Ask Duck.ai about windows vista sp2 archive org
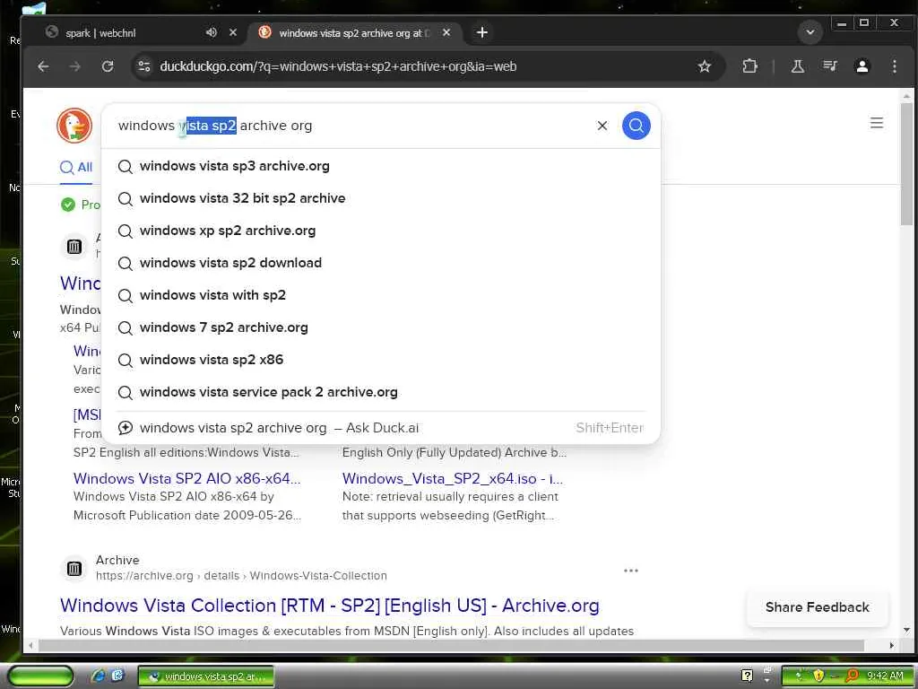This screenshot has height=689, width=918. point(381,428)
